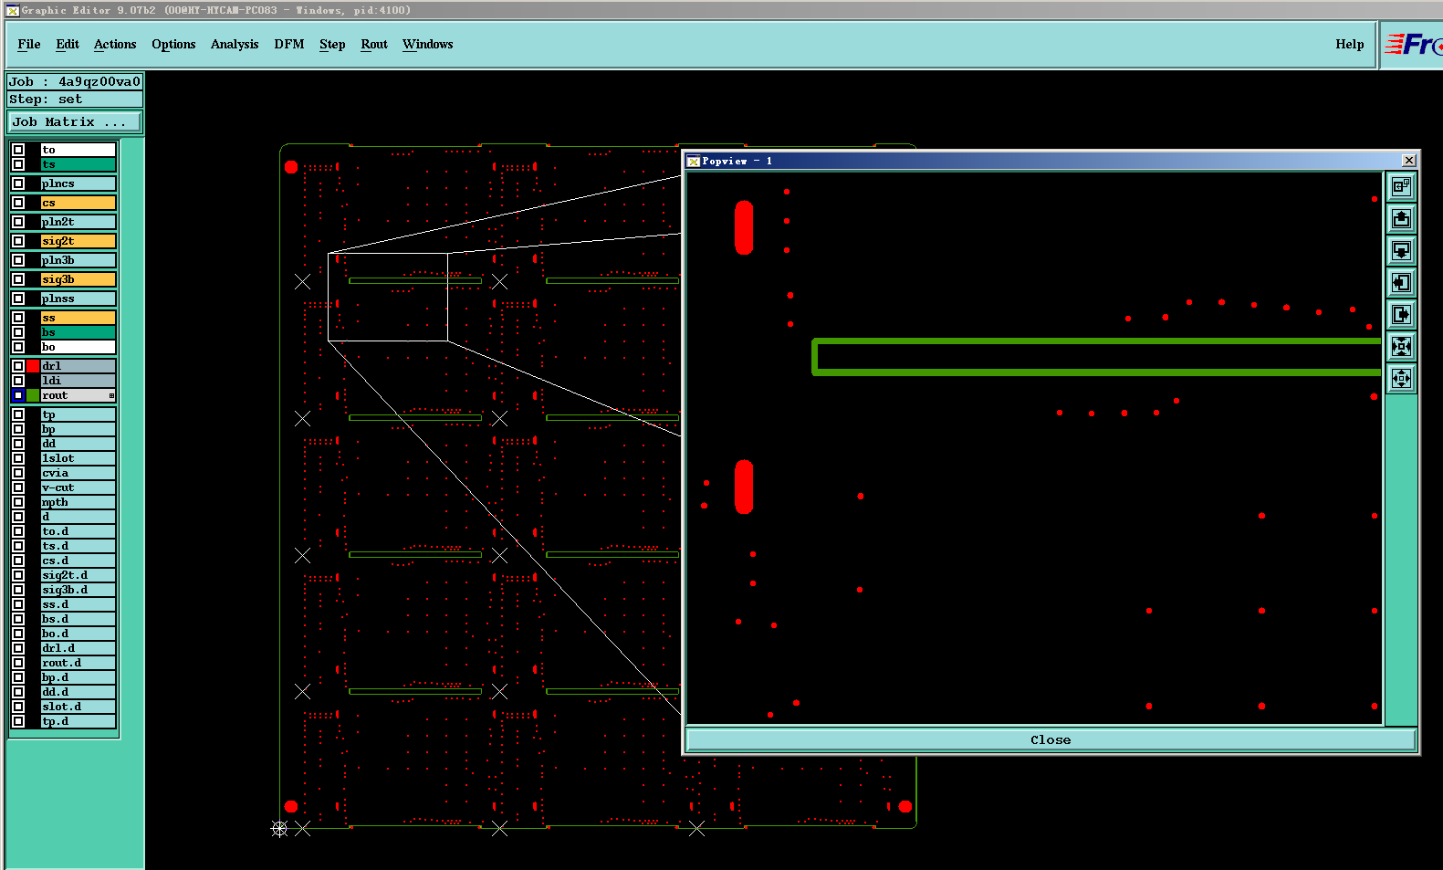Open the DFM menu
Image resolution: width=1443 pixels, height=870 pixels.
289,44
